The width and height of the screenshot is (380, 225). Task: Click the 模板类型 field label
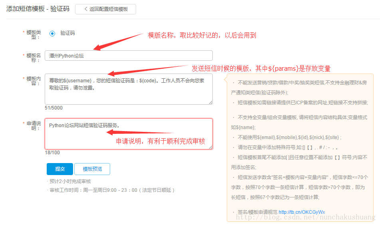tap(34, 35)
